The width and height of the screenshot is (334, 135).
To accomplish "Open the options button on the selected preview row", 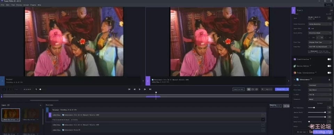I will coord(263,115).
